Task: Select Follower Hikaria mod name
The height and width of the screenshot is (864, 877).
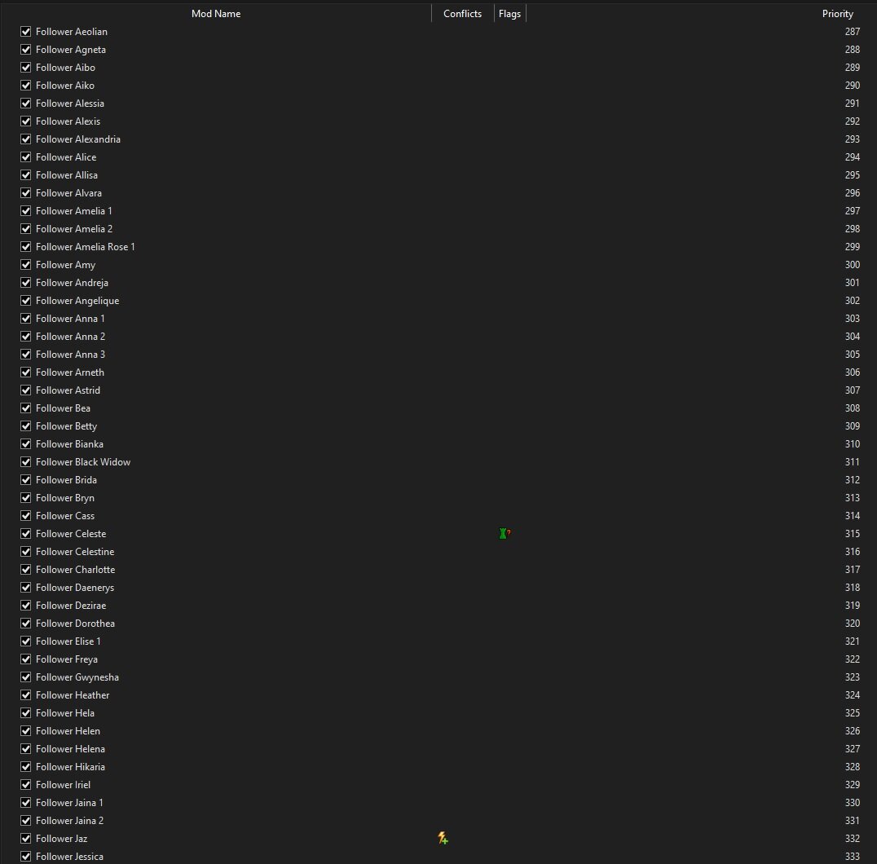Action: coord(70,767)
